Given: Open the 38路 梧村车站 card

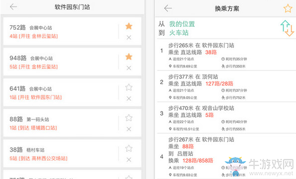Looking at the screenshot, I should (x=72, y=154).
